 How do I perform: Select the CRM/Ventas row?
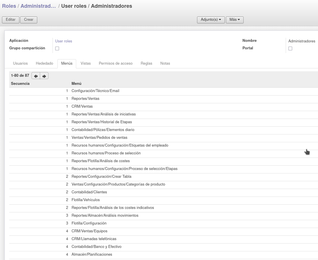click(x=163, y=106)
